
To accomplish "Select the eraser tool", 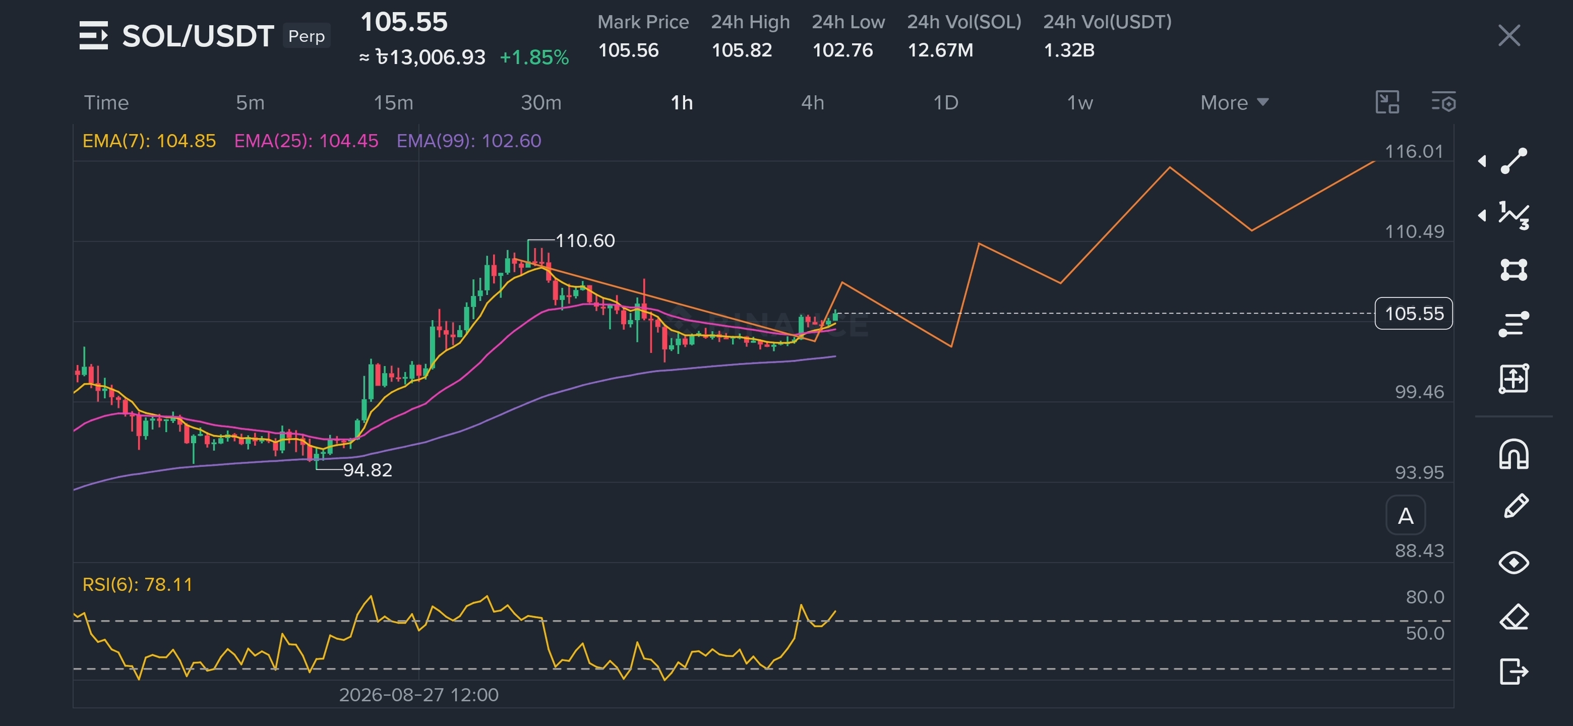I will (x=1514, y=617).
